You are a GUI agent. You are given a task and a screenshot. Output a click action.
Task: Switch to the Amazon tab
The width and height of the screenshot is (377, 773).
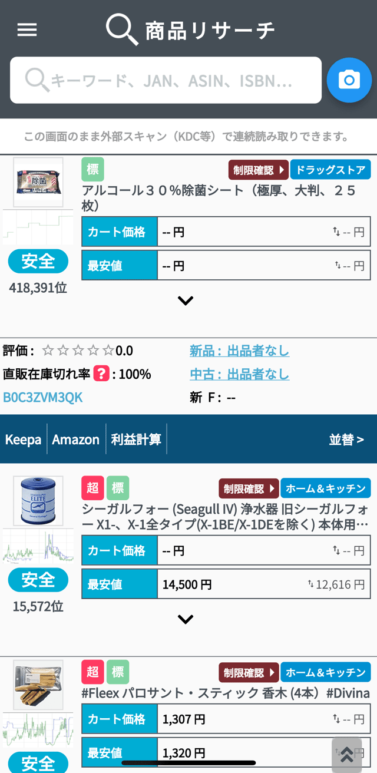coord(76,440)
